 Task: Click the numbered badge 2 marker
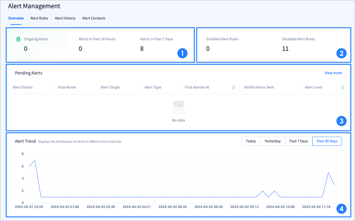[341, 53]
